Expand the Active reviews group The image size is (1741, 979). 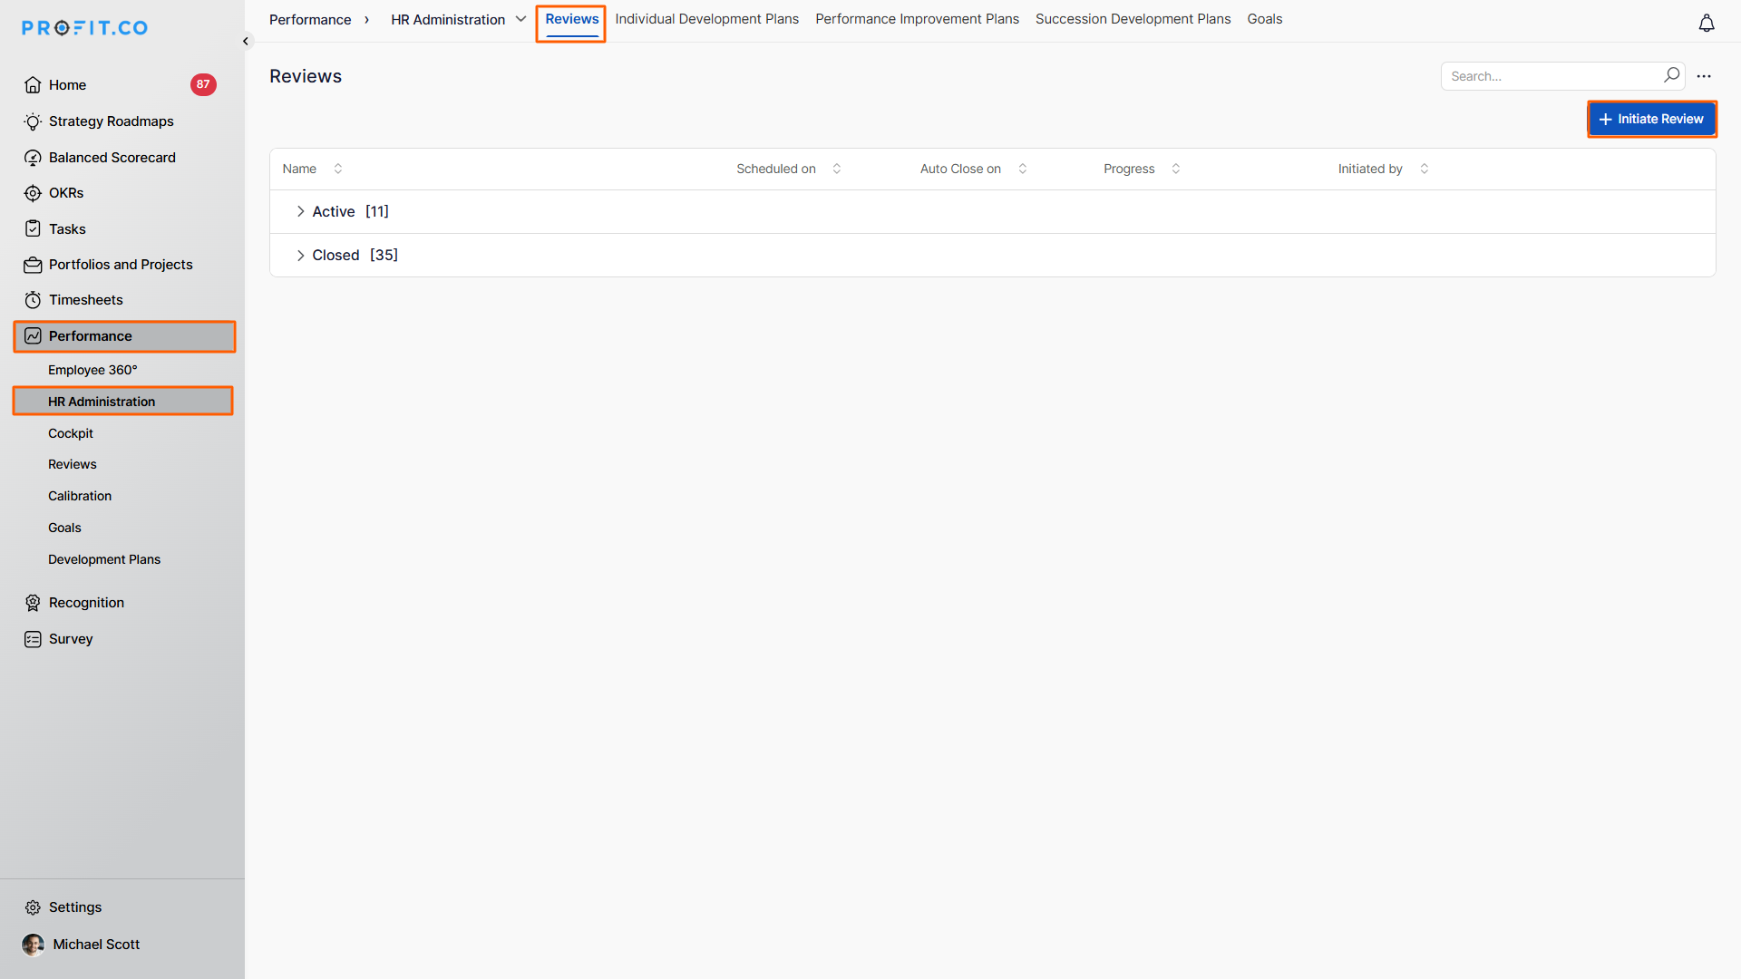click(x=300, y=211)
